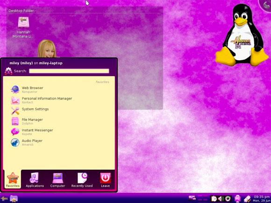The image size is (271, 203).
Task: Select the Leave tab
Action: coord(105,180)
